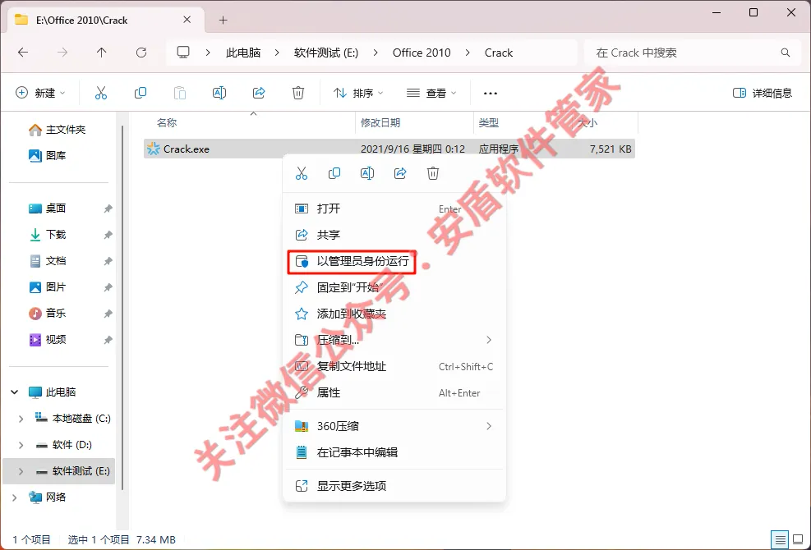This screenshot has width=811, height=550.
Task: Click the Rename icon in the toolbar
Action: pos(219,93)
